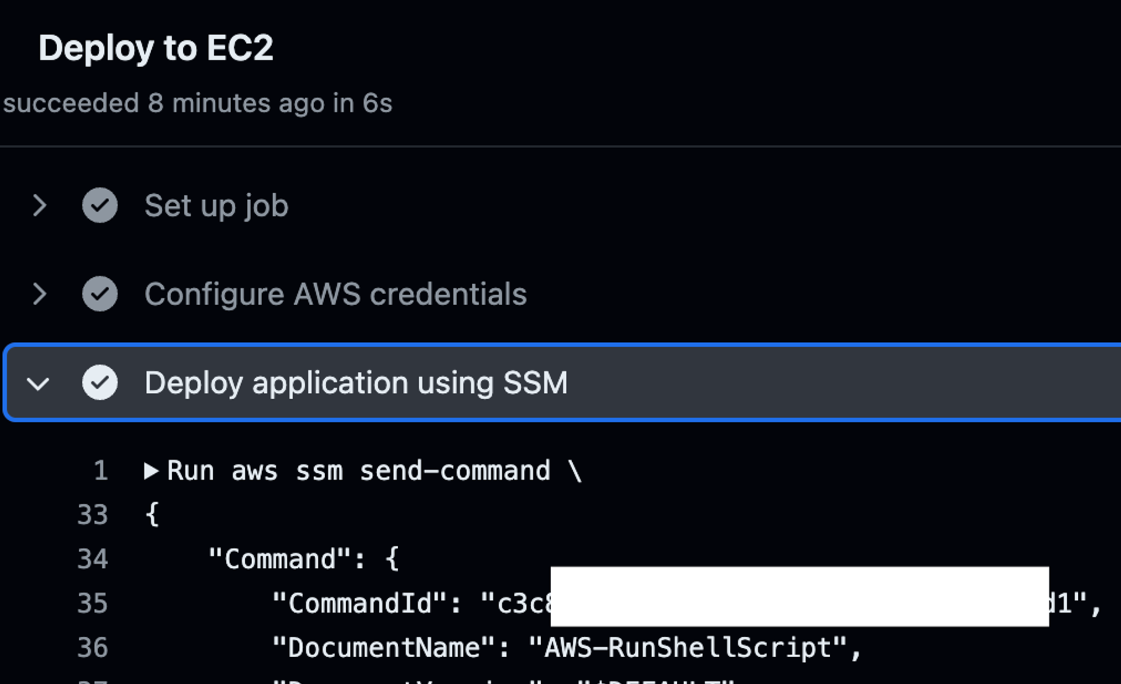
Task: Click log line number 36
Action: click(93, 648)
